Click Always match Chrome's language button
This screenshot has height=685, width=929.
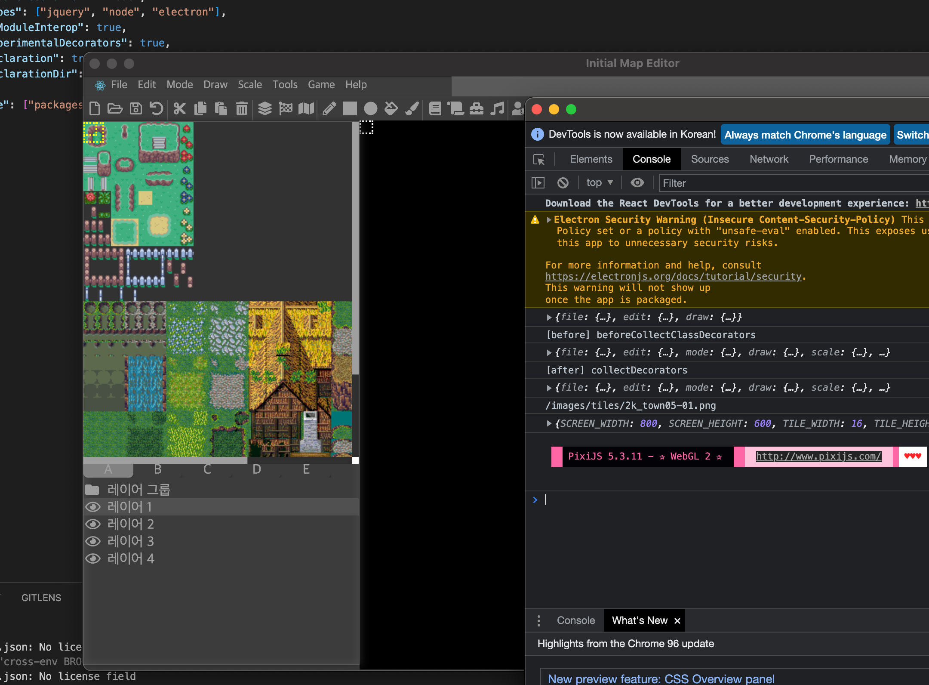coord(804,135)
